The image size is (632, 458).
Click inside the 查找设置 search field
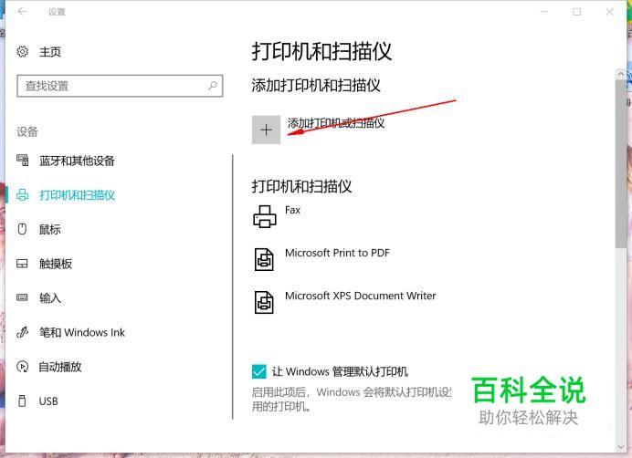pyautogui.click(x=120, y=86)
